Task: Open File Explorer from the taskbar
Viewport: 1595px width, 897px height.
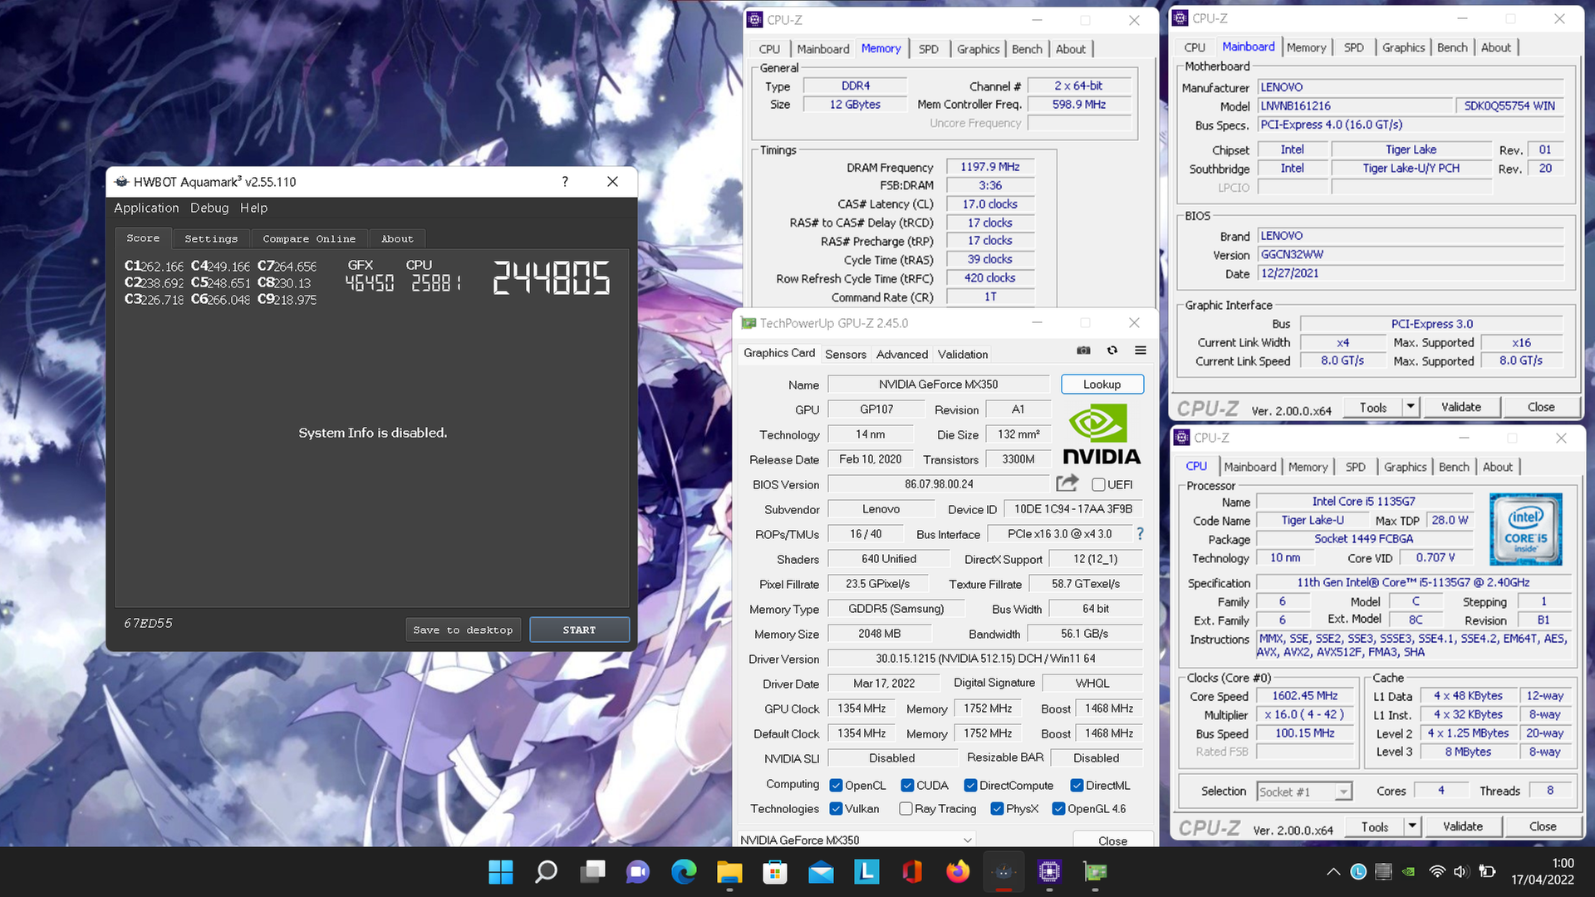Action: click(x=729, y=872)
